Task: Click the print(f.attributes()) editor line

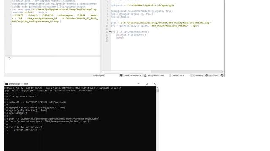Action: pyautogui.click(x=131, y=34)
